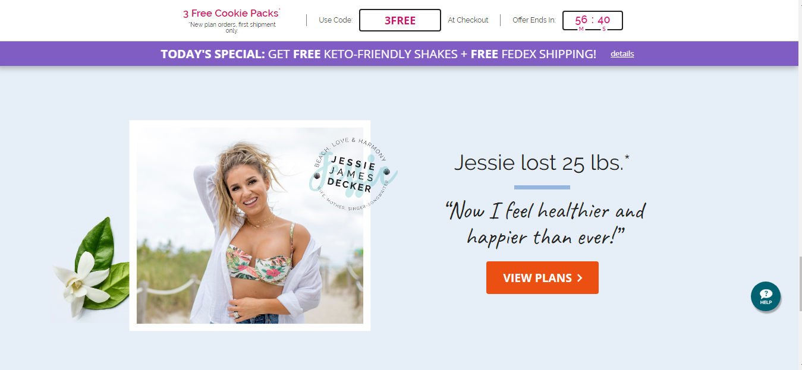Click Jessie's beach photo
802x370 pixels.
point(250,226)
